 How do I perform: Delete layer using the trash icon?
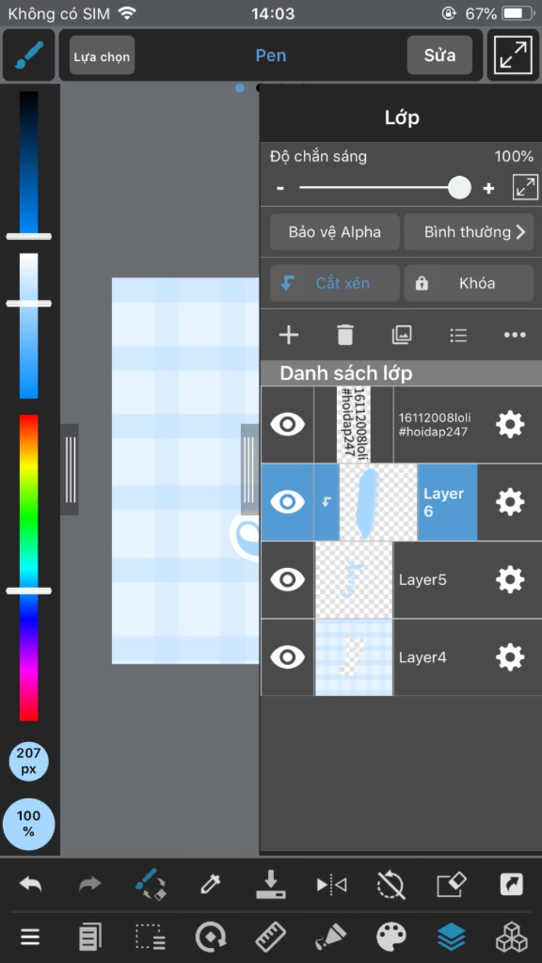pos(345,335)
